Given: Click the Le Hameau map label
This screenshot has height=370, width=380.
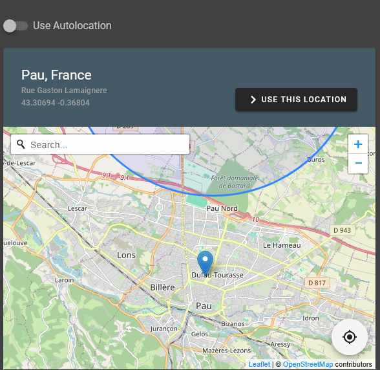Looking at the screenshot, I should coord(282,245).
